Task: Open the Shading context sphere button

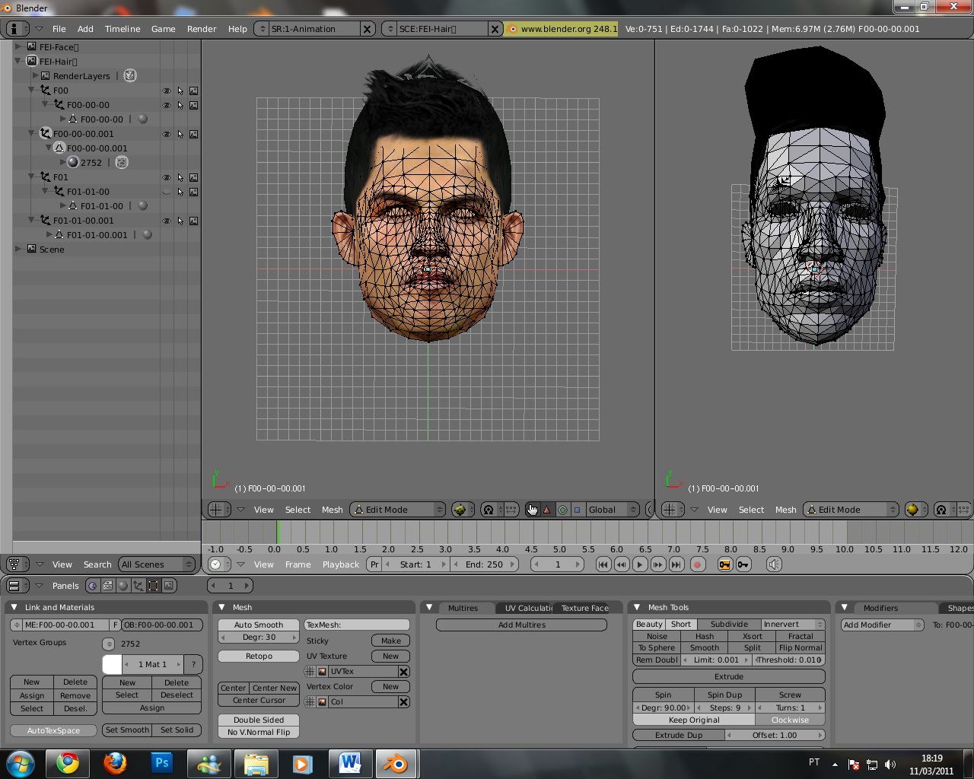Action: click(123, 586)
